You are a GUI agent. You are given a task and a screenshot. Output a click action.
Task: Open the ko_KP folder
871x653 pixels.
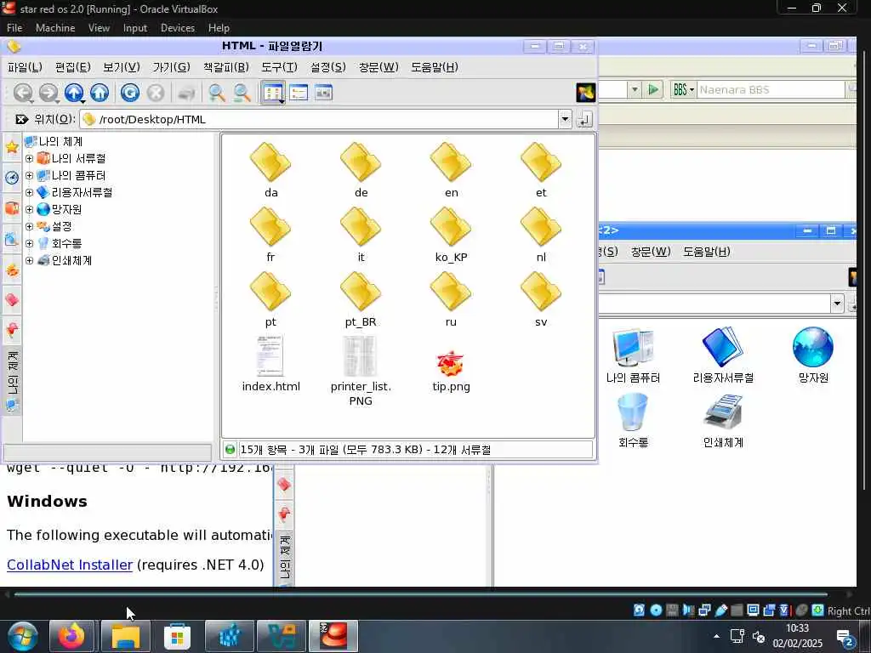pyautogui.click(x=451, y=236)
